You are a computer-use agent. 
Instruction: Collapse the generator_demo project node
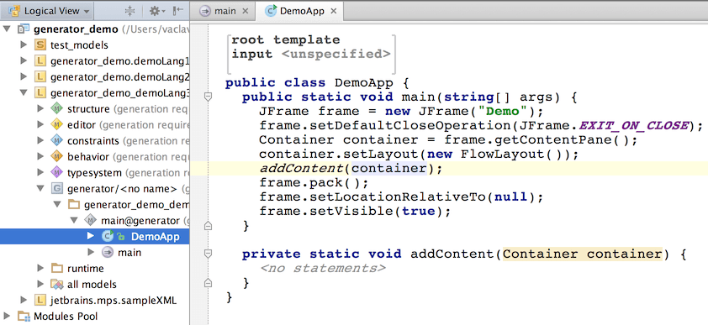(x=7, y=29)
